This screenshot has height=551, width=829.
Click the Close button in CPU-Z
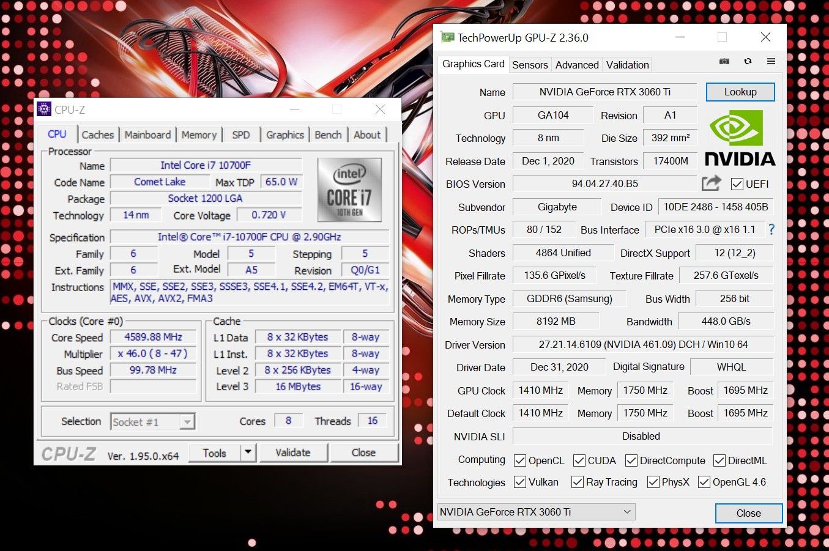[363, 453]
